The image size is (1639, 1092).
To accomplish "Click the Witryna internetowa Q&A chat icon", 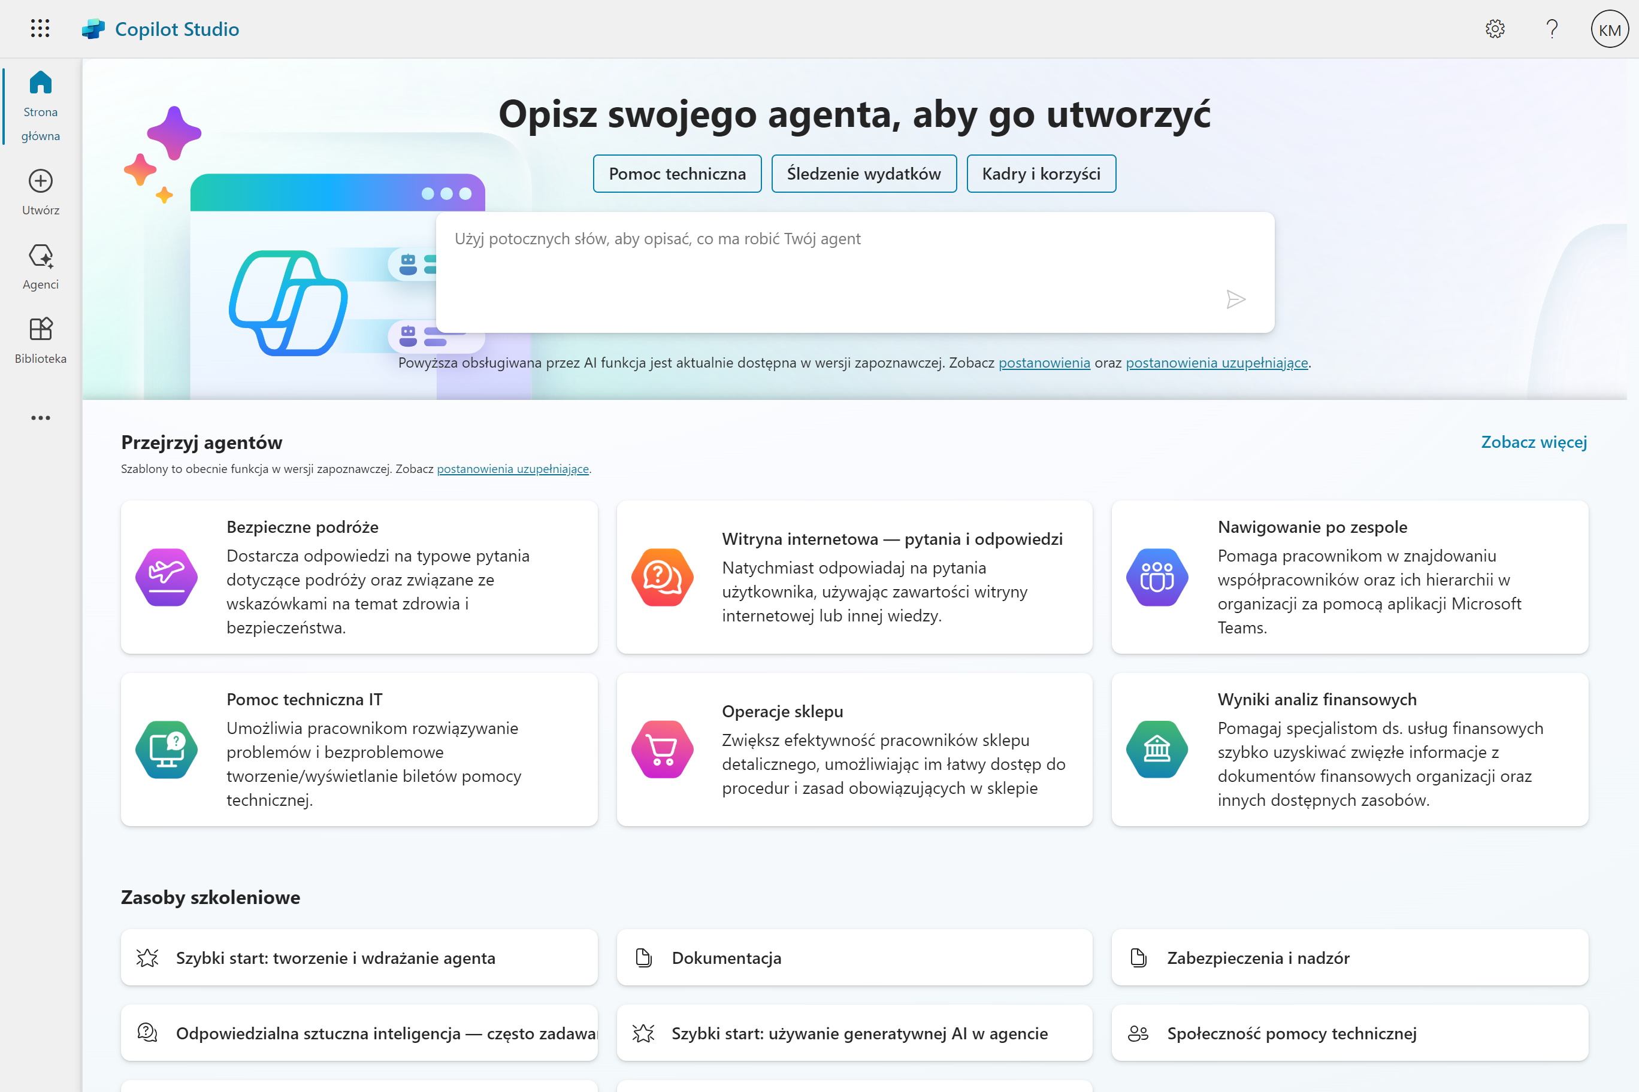I will tap(662, 577).
